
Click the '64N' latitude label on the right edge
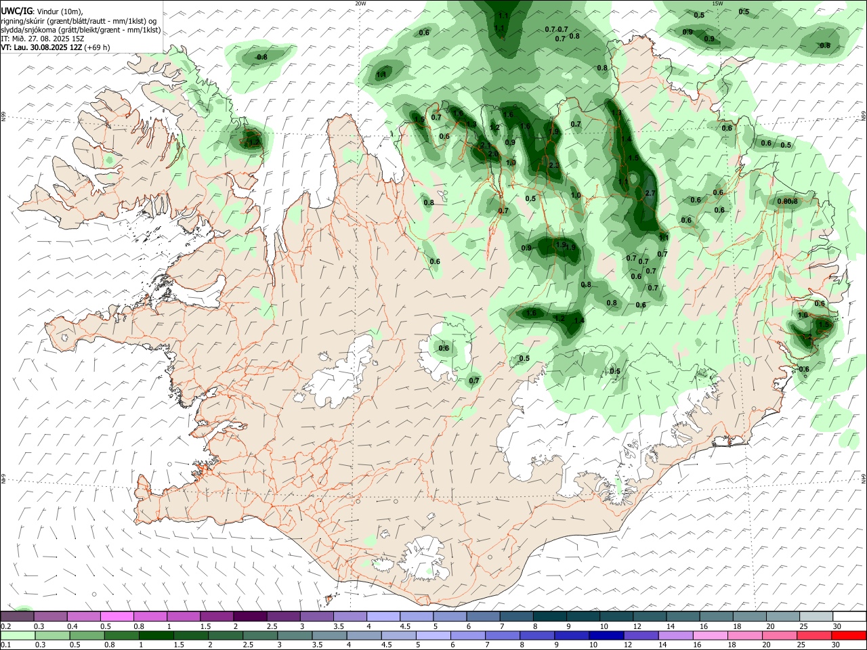coord(864,477)
